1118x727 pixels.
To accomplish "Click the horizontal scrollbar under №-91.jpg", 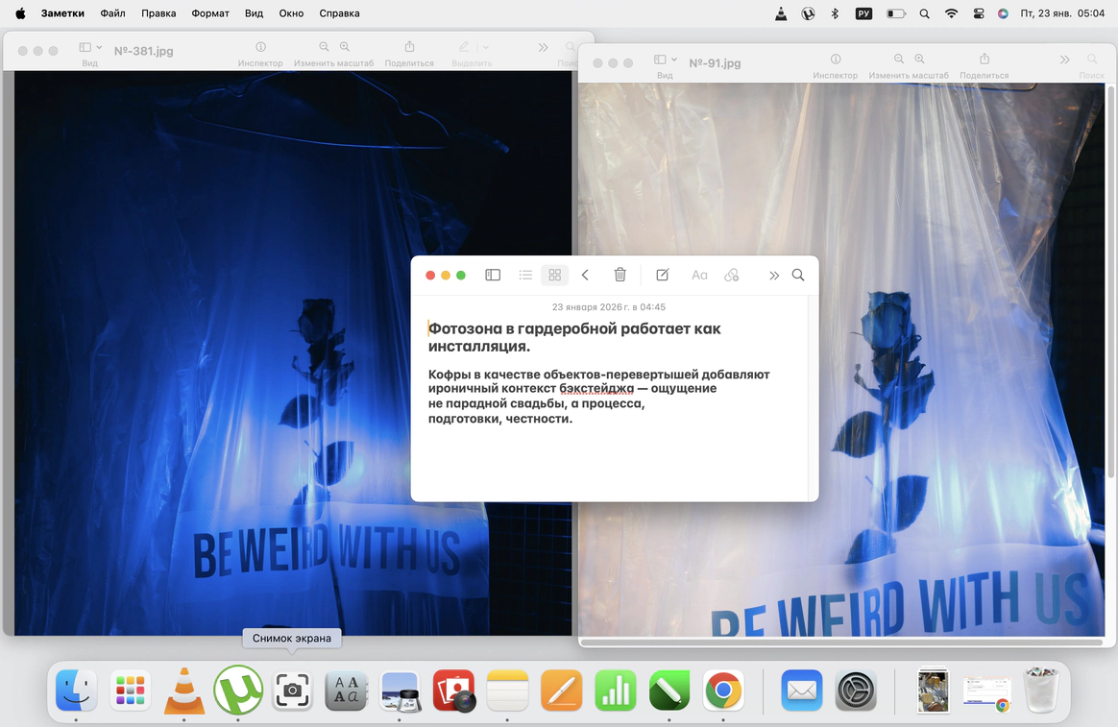I will click(x=840, y=641).
